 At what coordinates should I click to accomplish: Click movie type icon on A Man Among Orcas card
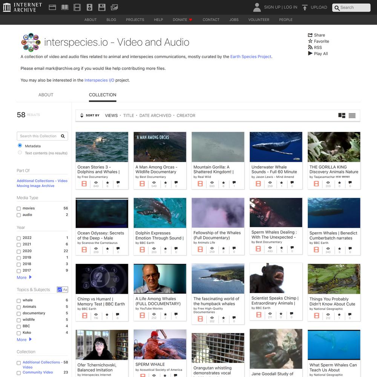click(142, 184)
